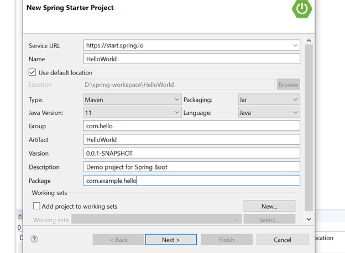Toggle the Use default location checkbox
345x253 pixels.
[33, 72]
